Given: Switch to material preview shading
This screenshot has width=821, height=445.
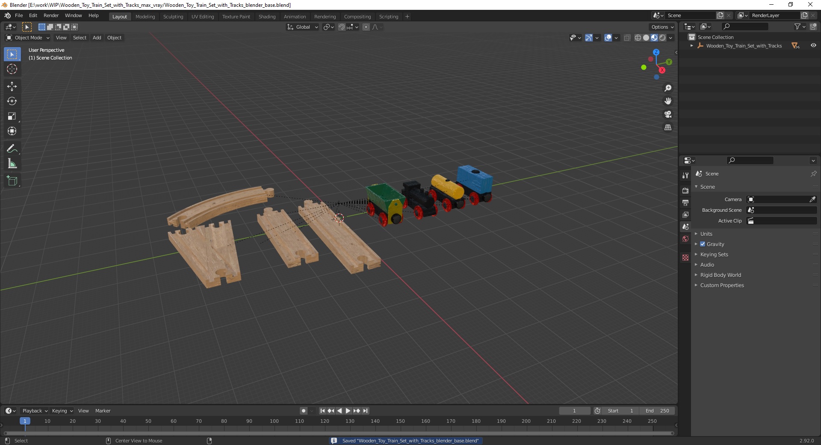Looking at the screenshot, I should 654,38.
